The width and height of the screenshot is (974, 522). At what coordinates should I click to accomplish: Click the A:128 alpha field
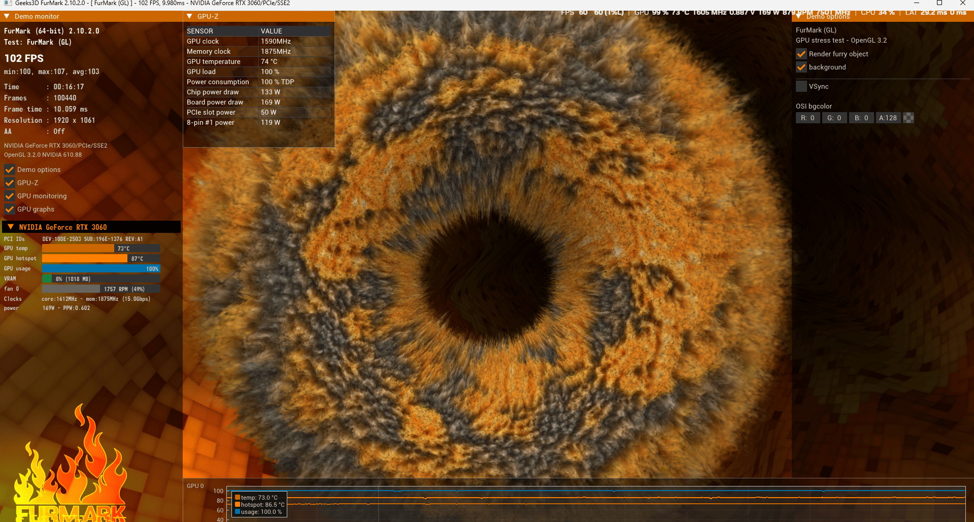click(888, 118)
